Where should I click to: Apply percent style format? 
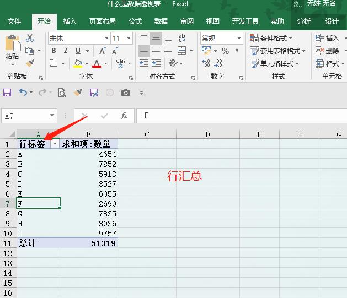(x=225, y=51)
